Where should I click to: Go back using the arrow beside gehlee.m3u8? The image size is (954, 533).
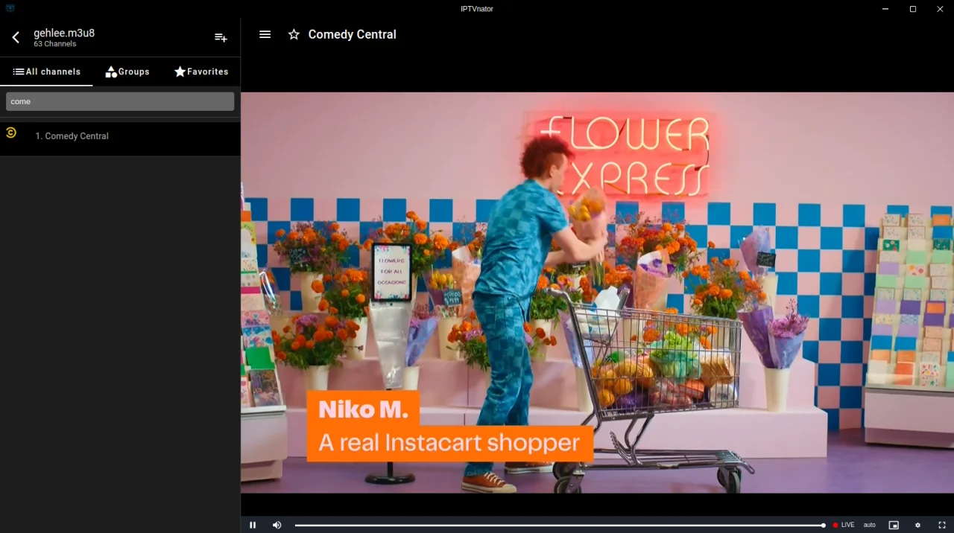16,37
